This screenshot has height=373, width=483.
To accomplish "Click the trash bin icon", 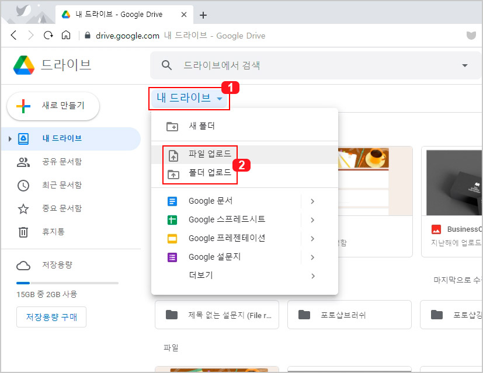I will (23, 232).
